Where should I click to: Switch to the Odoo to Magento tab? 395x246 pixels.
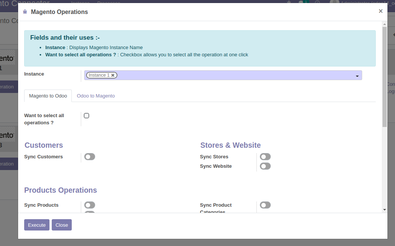pyautogui.click(x=96, y=96)
